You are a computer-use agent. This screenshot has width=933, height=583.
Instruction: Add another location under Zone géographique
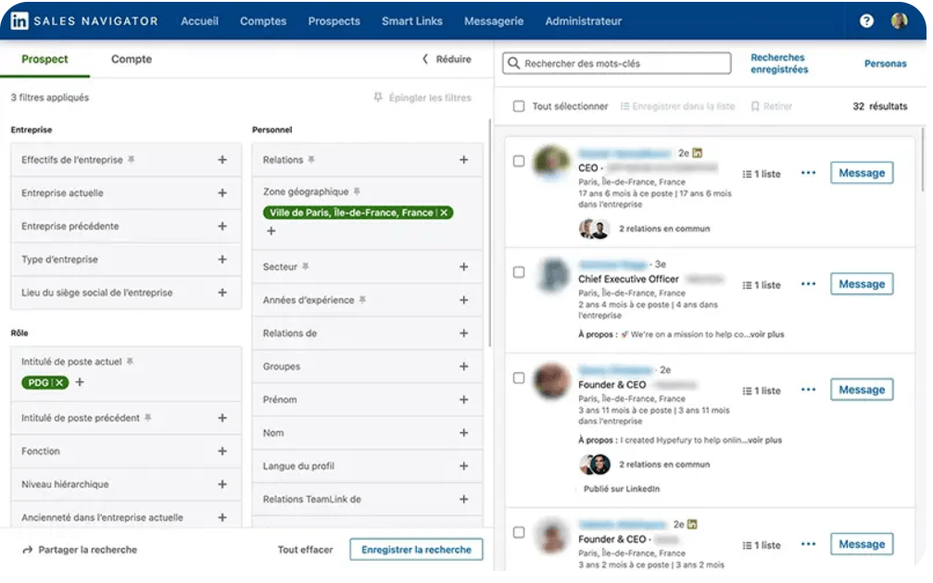271,230
